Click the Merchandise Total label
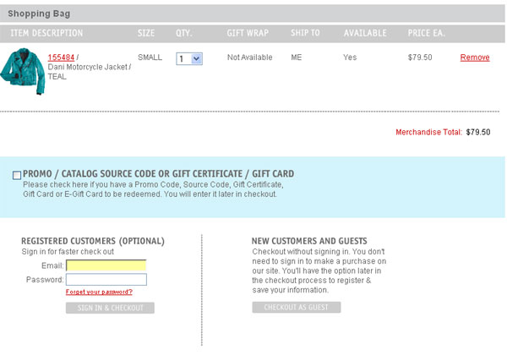 pyautogui.click(x=428, y=132)
